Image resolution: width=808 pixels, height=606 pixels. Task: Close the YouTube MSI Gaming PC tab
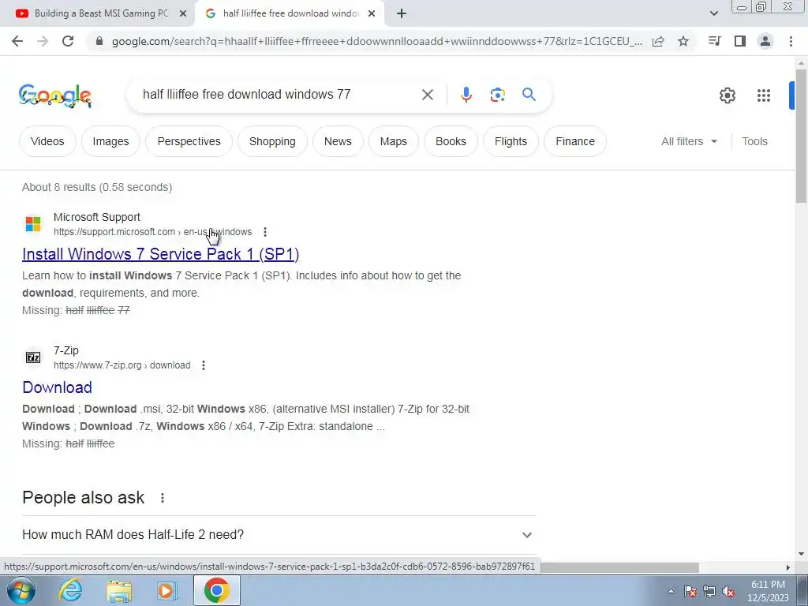(x=183, y=14)
